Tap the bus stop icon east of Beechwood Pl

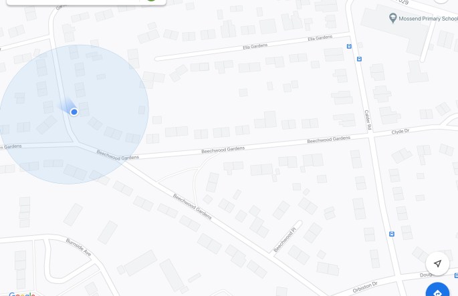[x=392, y=234]
